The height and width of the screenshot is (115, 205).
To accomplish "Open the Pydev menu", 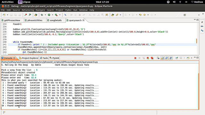I will (68, 10).
